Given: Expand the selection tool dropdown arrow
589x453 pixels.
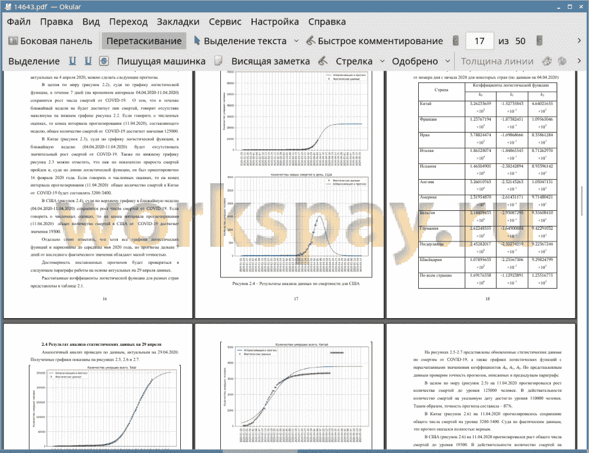Looking at the screenshot, I should coord(296,41).
